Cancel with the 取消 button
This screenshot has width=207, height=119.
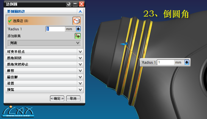coord(73,99)
